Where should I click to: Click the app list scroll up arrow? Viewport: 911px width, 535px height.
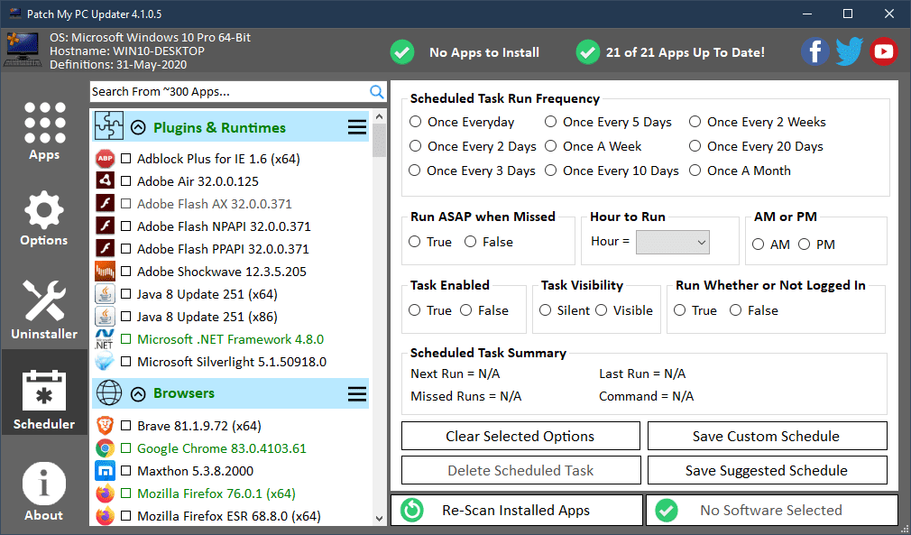tap(380, 115)
